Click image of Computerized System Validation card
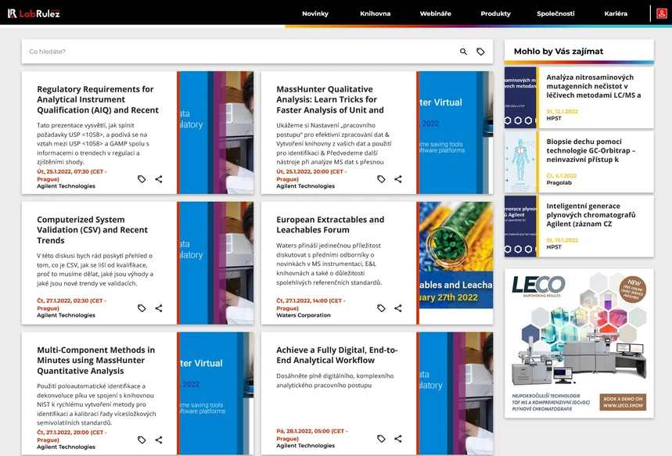 point(215,263)
